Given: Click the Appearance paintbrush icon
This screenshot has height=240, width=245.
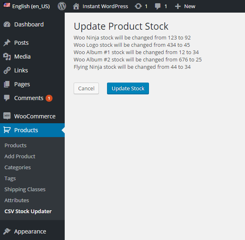Looking at the screenshot, I should 7,231.
